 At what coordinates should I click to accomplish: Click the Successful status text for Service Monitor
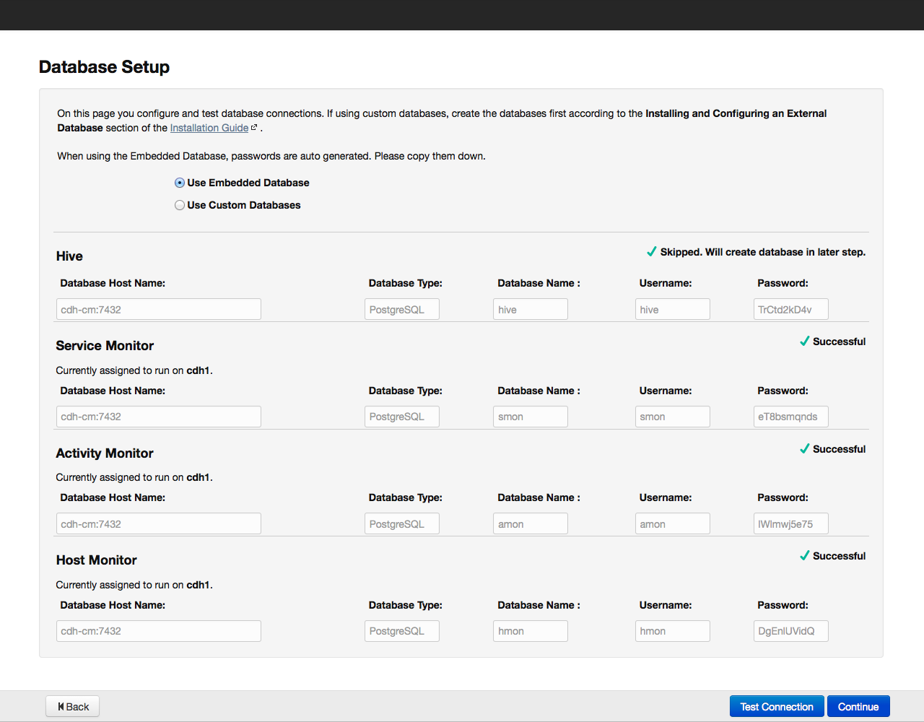pos(839,342)
